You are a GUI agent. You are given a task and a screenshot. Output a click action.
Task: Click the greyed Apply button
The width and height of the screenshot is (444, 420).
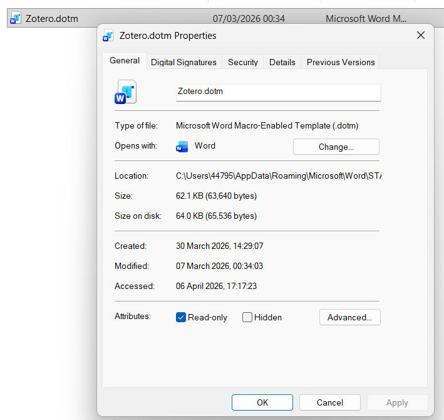coord(397,402)
